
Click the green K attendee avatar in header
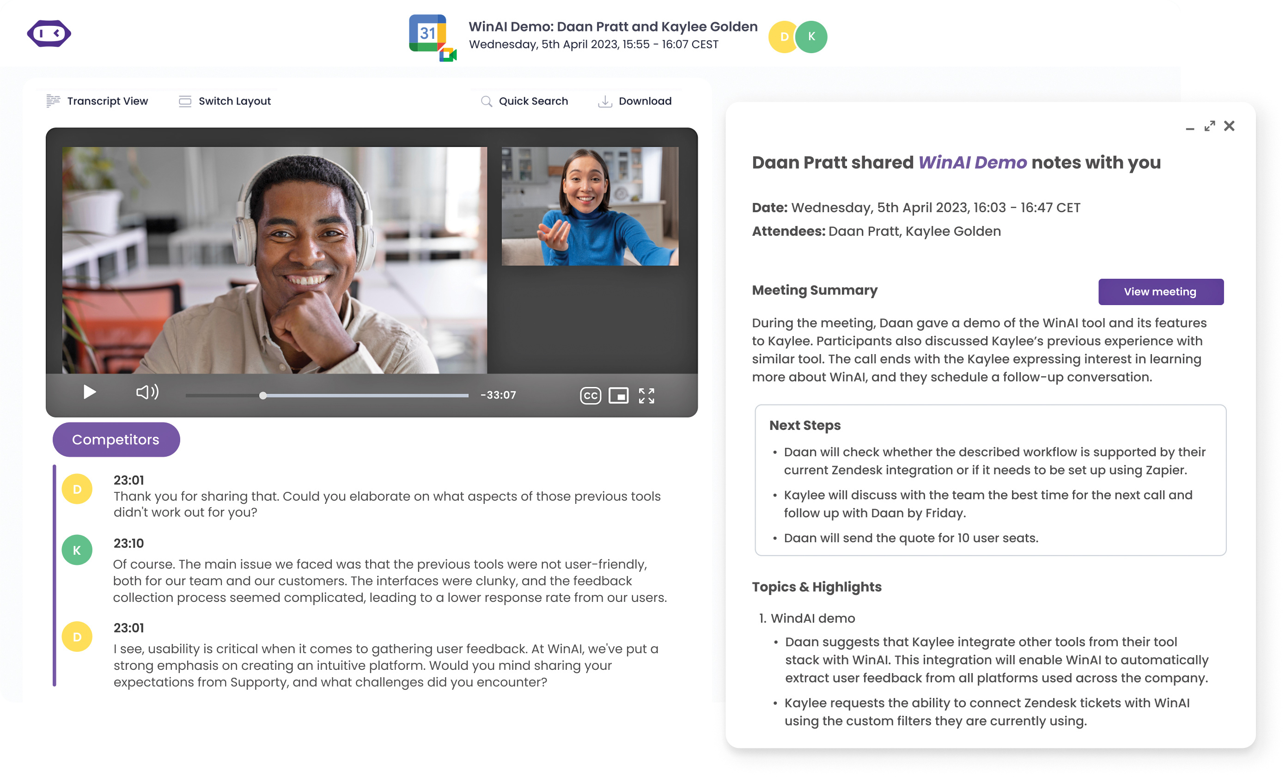coord(811,37)
